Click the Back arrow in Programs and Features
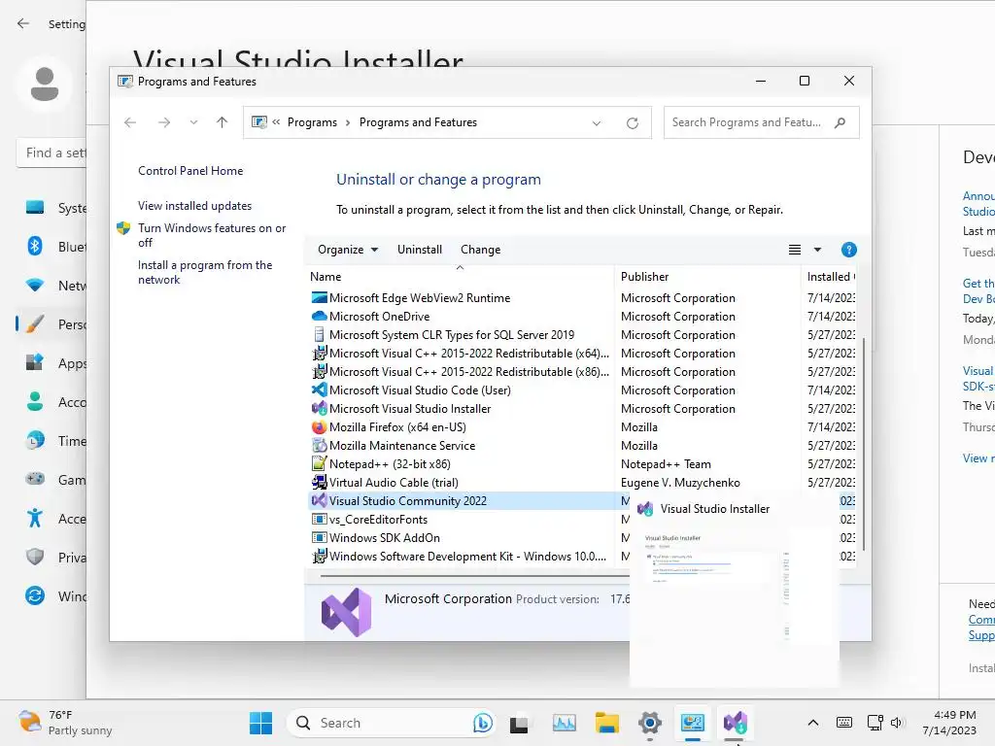 coord(130,122)
